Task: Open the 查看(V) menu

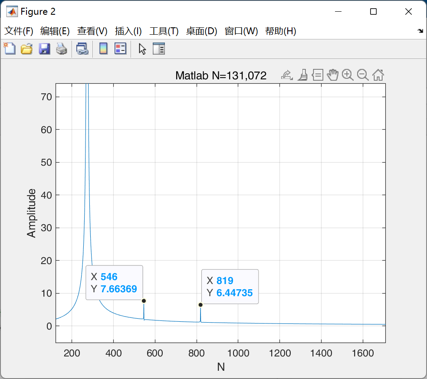Action: [92, 31]
